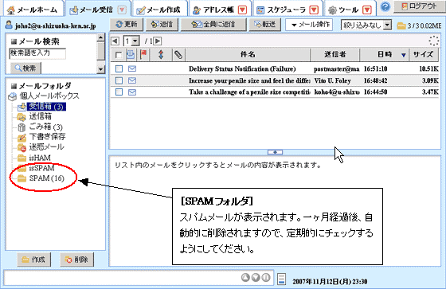Click sender postmaster@ma in the list
Image resolution: width=446 pixels, height=289 pixels.
coord(336,68)
